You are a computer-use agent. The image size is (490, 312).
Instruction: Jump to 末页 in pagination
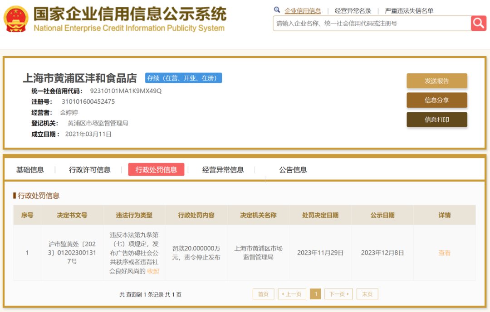coord(367,294)
